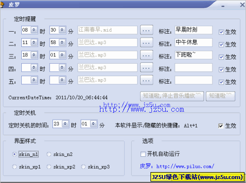Click the 兰巴达.mp3 field in row 二
The image size is (246, 183).
pos(107,43)
